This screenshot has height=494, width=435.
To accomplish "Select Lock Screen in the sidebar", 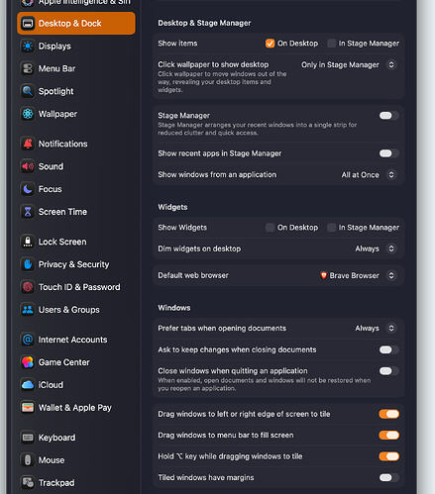I will click(76, 242).
